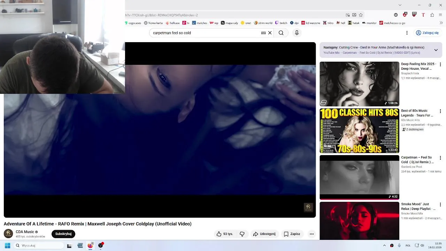Open the taskbar clock and date
This screenshot has width=446, height=251.
click(x=435, y=245)
